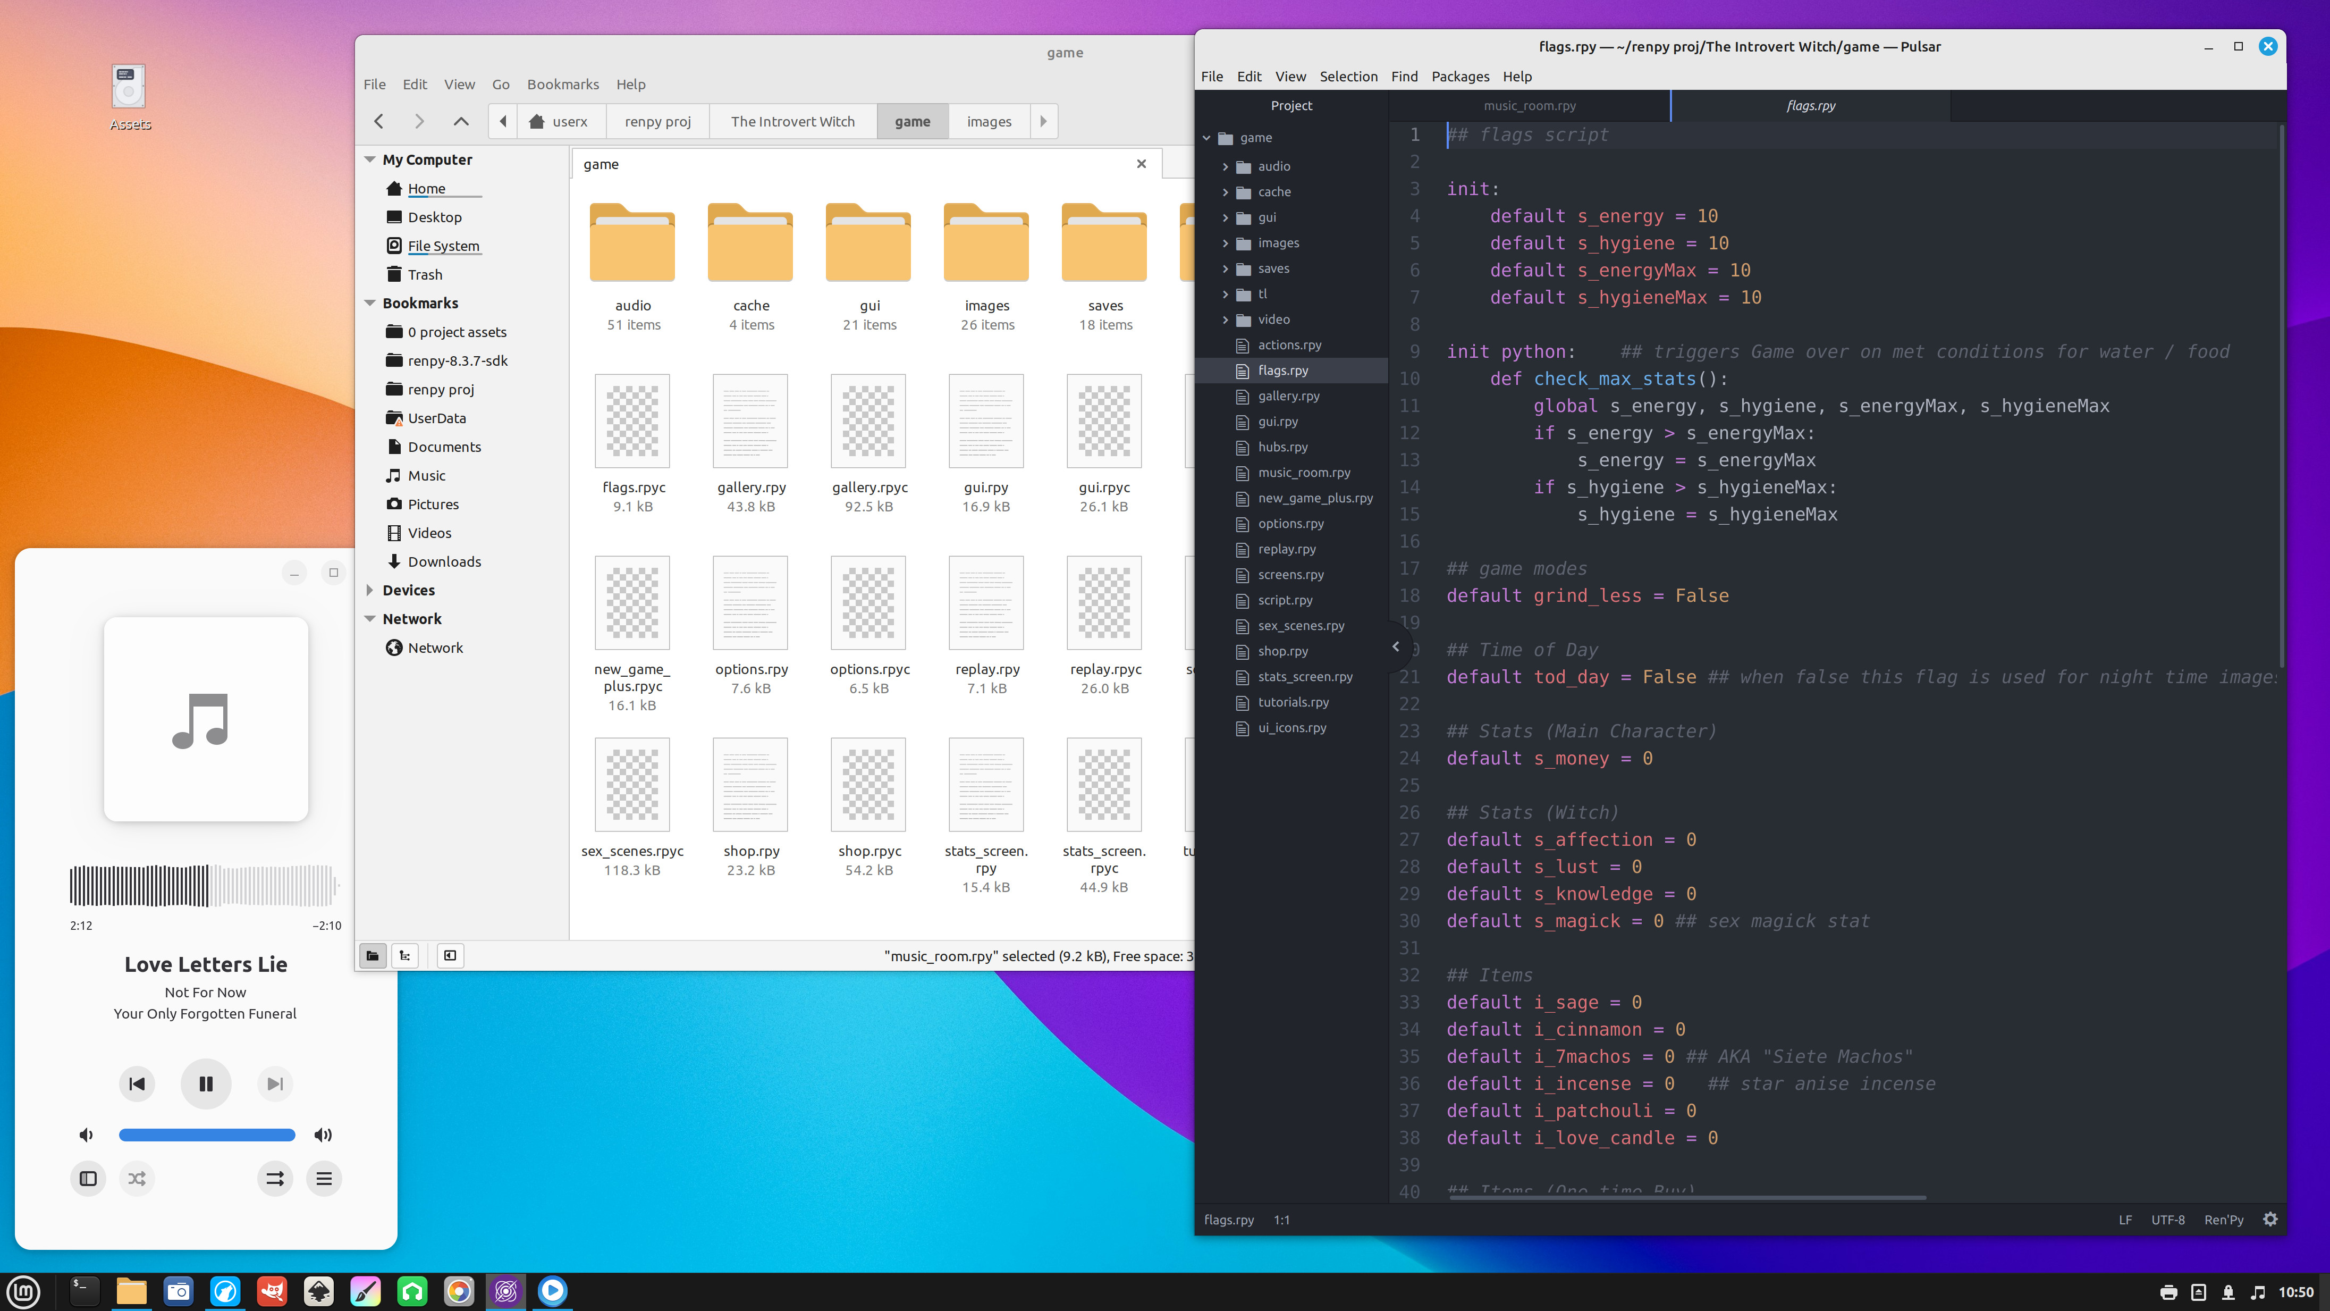Toggle repeat mode in the music player
The height and width of the screenshot is (1311, 2330).
275,1178
